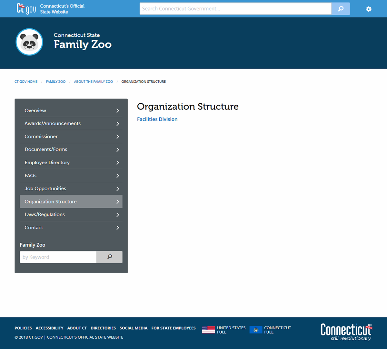The height and width of the screenshot is (349, 387).
Task: Open the Facilities Division link
Action: [157, 119]
